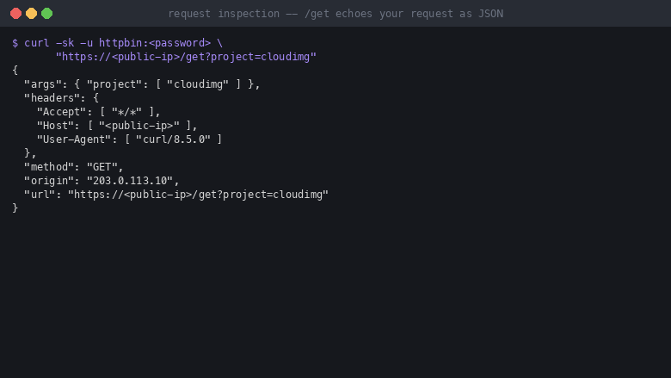Click the red close window button
671x378 pixels.
[15, 14]
